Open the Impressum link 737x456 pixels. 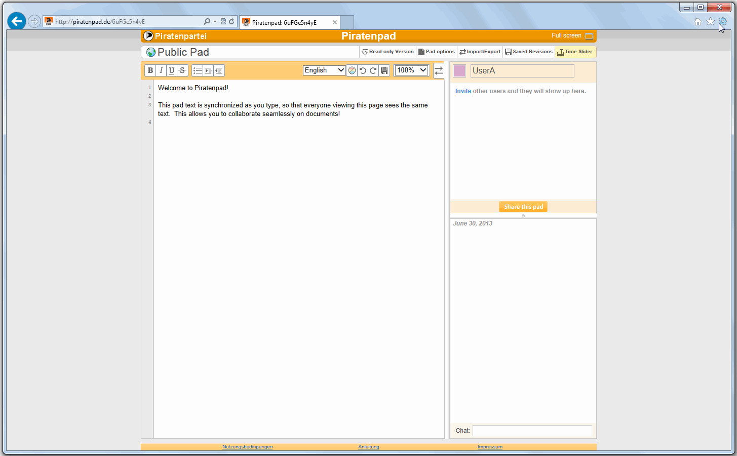point(490,447)
